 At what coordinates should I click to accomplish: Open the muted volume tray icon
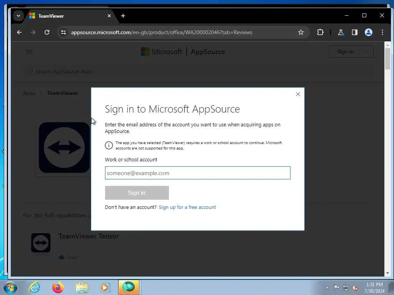pos(355,288)
